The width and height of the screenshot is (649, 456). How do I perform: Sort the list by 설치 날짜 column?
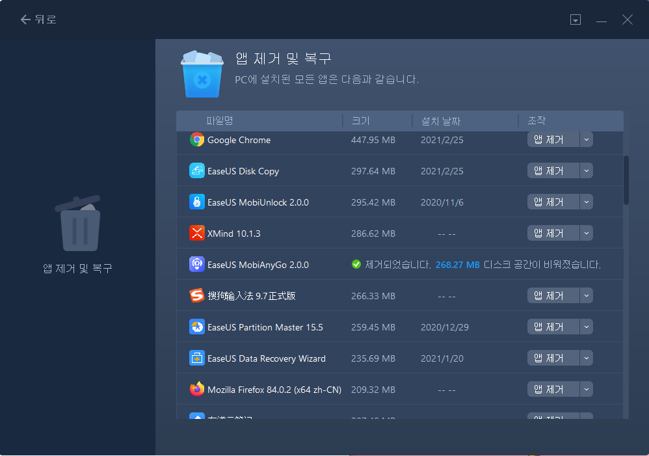tap(441, 121)
